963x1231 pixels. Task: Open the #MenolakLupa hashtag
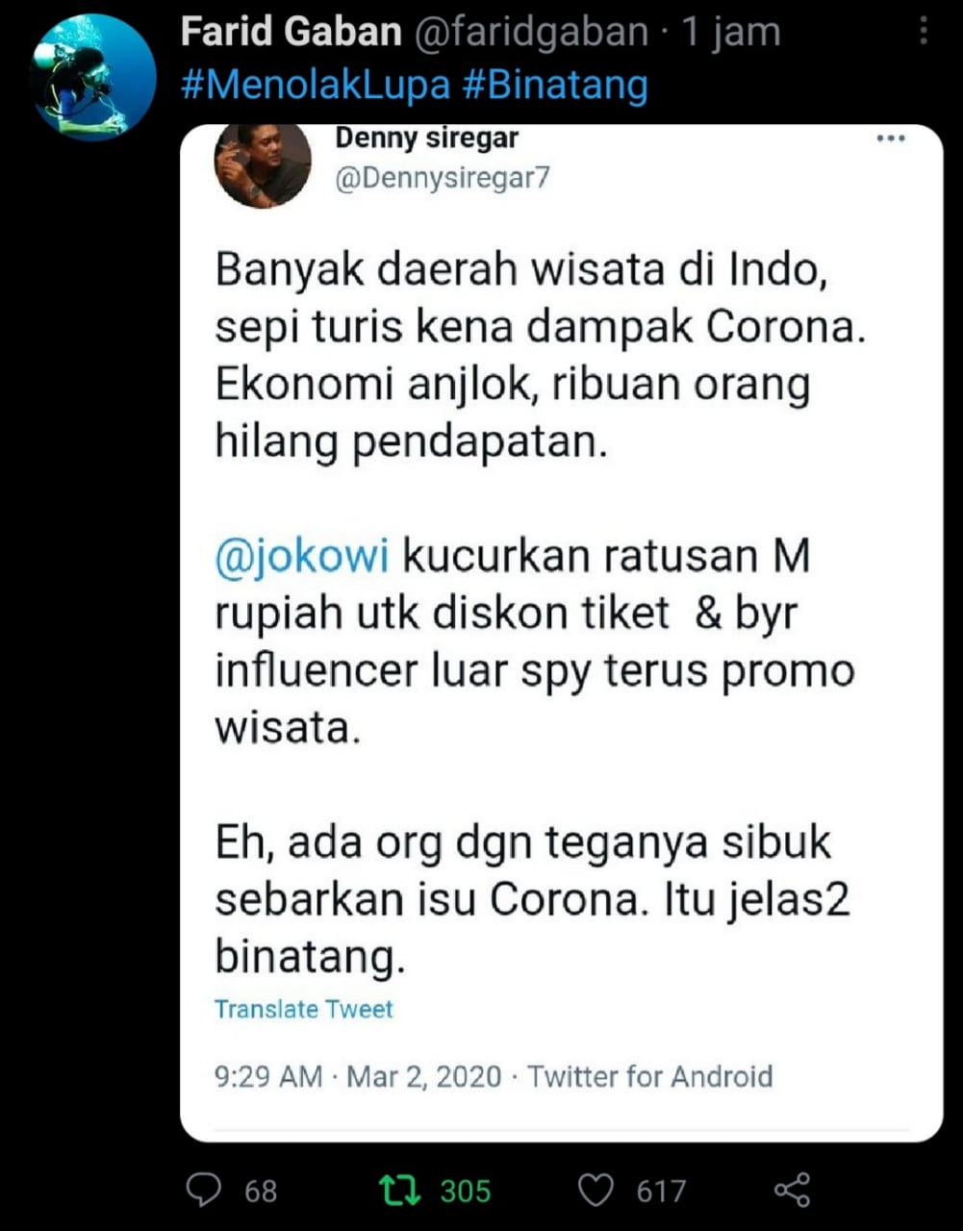coord(316,86)
